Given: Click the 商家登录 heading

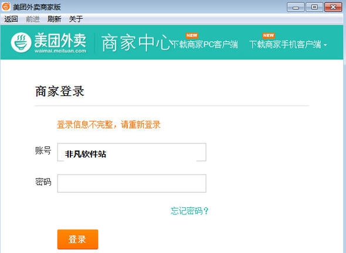Looking at the screenshot, I should pyautogui.click(x=60, y=91).
